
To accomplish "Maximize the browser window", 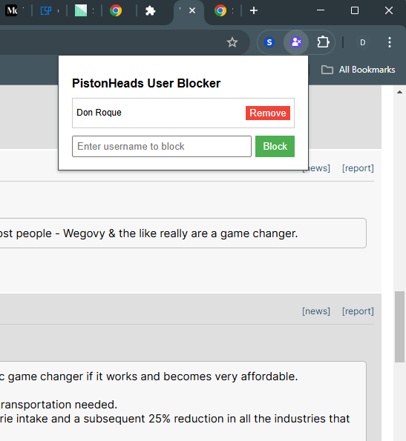I will (355, 10).
